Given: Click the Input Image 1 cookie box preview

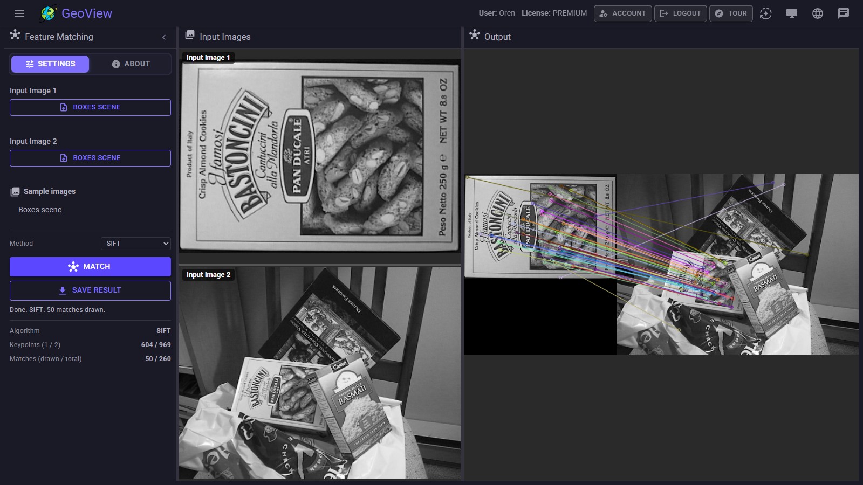Looking at the screenshot, I should click(320, 155).
